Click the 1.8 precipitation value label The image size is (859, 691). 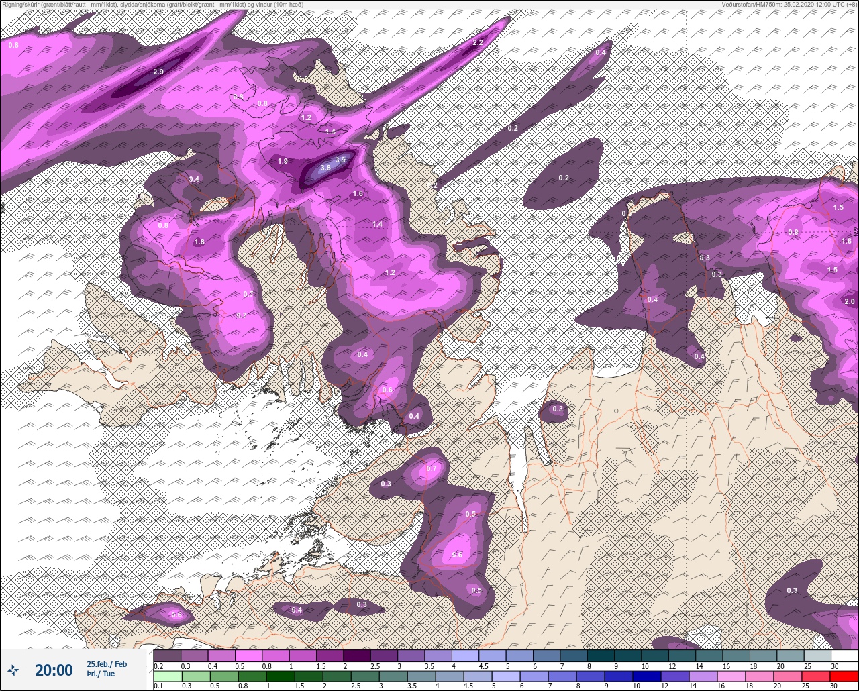pos(199,242)
